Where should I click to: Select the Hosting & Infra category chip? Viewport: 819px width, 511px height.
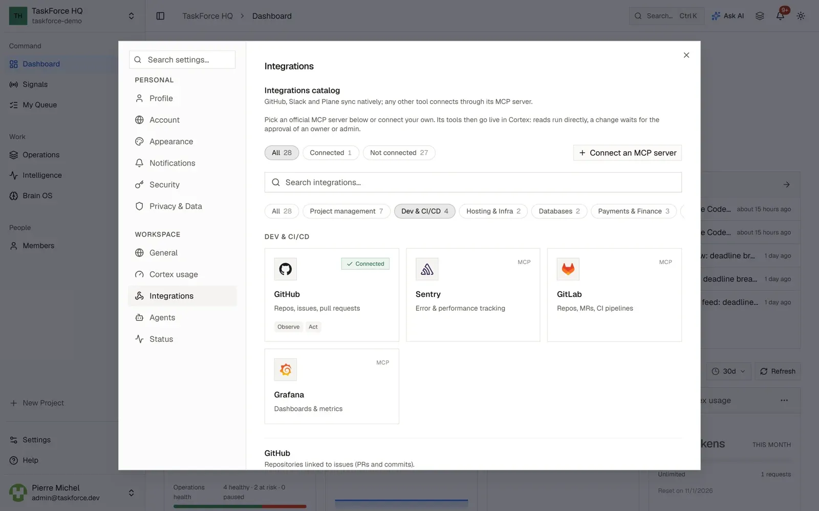493,211
